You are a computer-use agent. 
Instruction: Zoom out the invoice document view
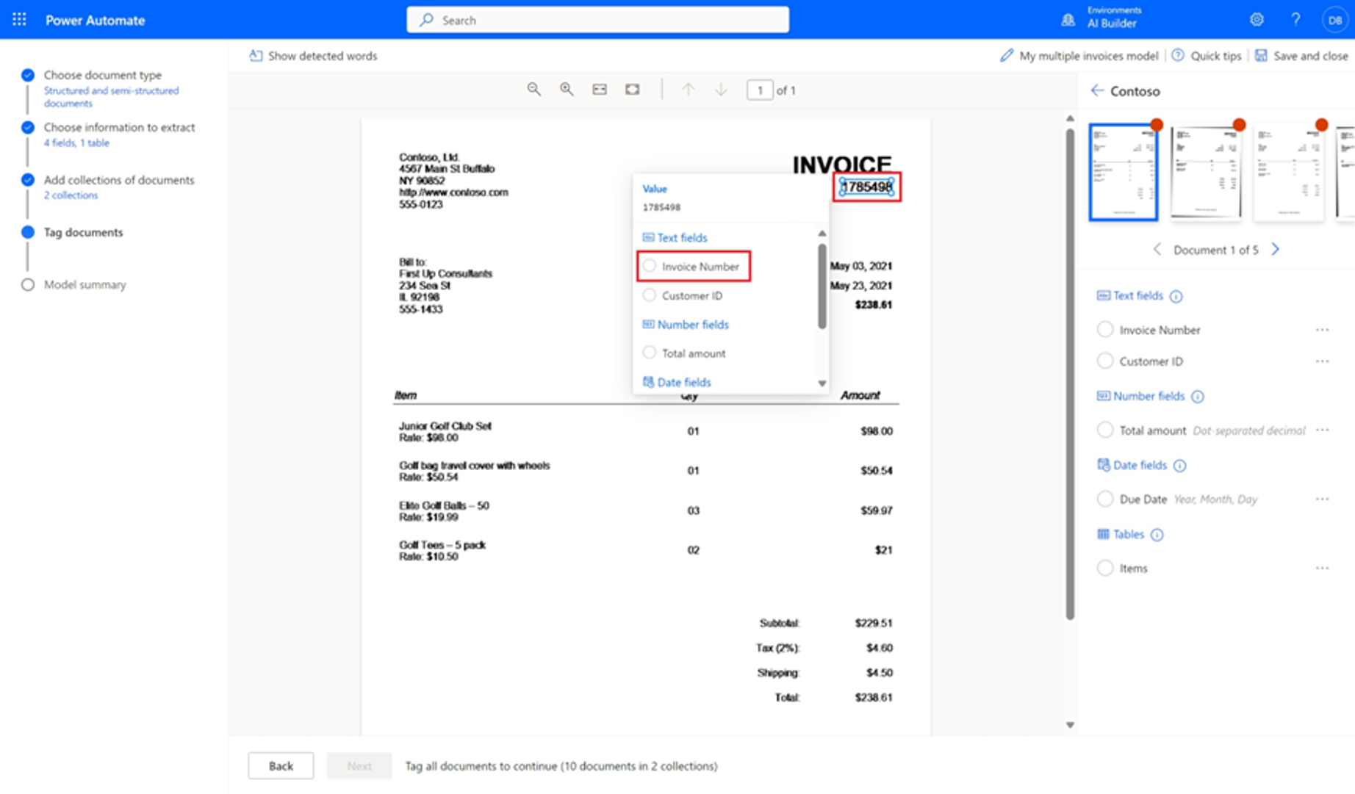(534, 89)
